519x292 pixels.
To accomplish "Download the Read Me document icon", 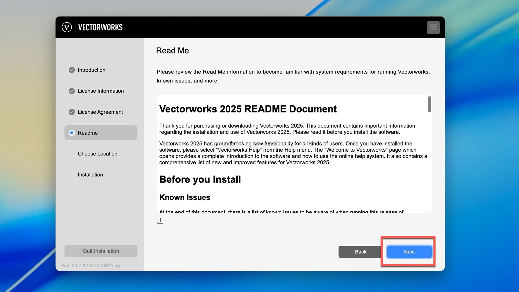I will (160, 221).
